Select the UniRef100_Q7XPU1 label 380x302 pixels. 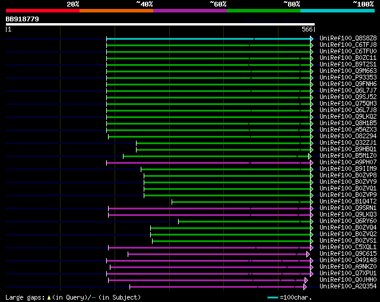coord(348,274)
